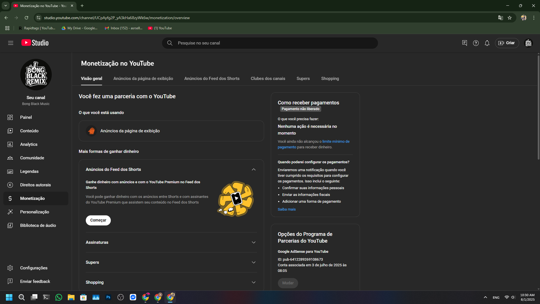540x304 pixels.
Task: Switch to the Shopping tab
Action: click(330, 78)
